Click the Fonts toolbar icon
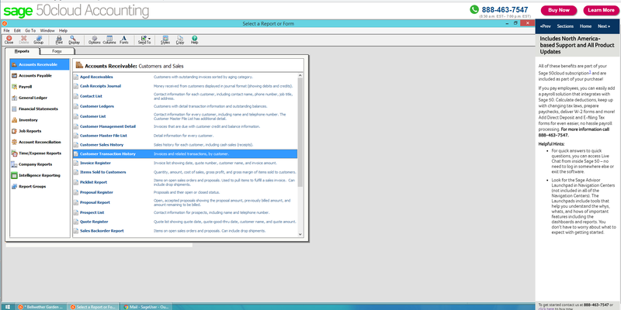This screenshot has width=621, height=310. [x=124, y=40]
